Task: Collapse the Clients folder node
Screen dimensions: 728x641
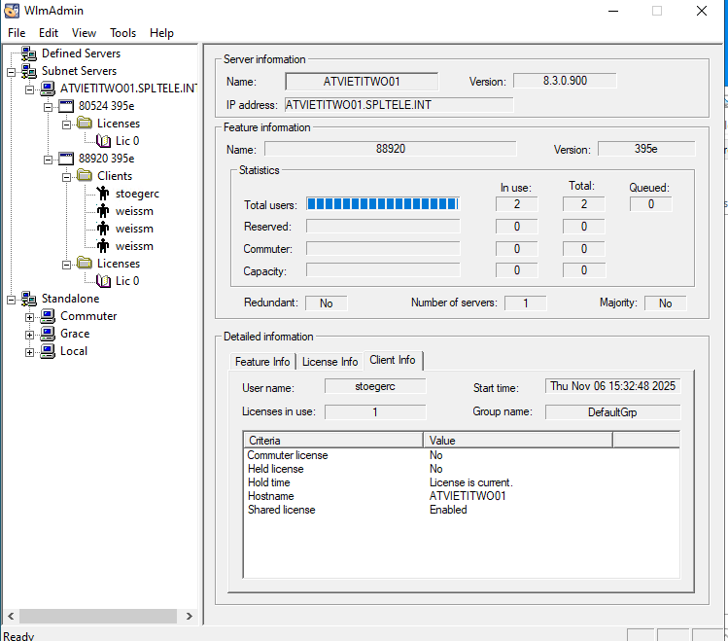Action: tap(67, 177)
